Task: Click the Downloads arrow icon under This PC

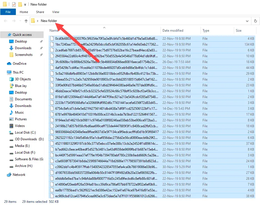Action: [11, 106]
